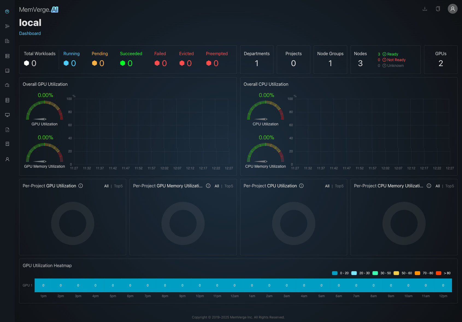
Task: Click the orange 70 - 80 legend swatch
Action: (x=417, y=273)
